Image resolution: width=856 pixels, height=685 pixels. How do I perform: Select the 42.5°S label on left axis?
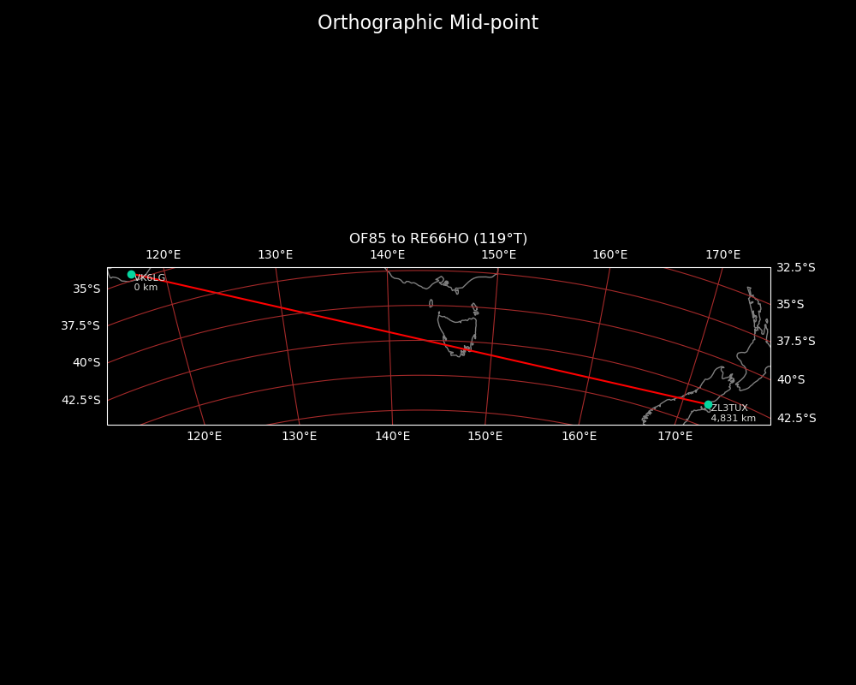pyautogui.click(x=80, y=401)
